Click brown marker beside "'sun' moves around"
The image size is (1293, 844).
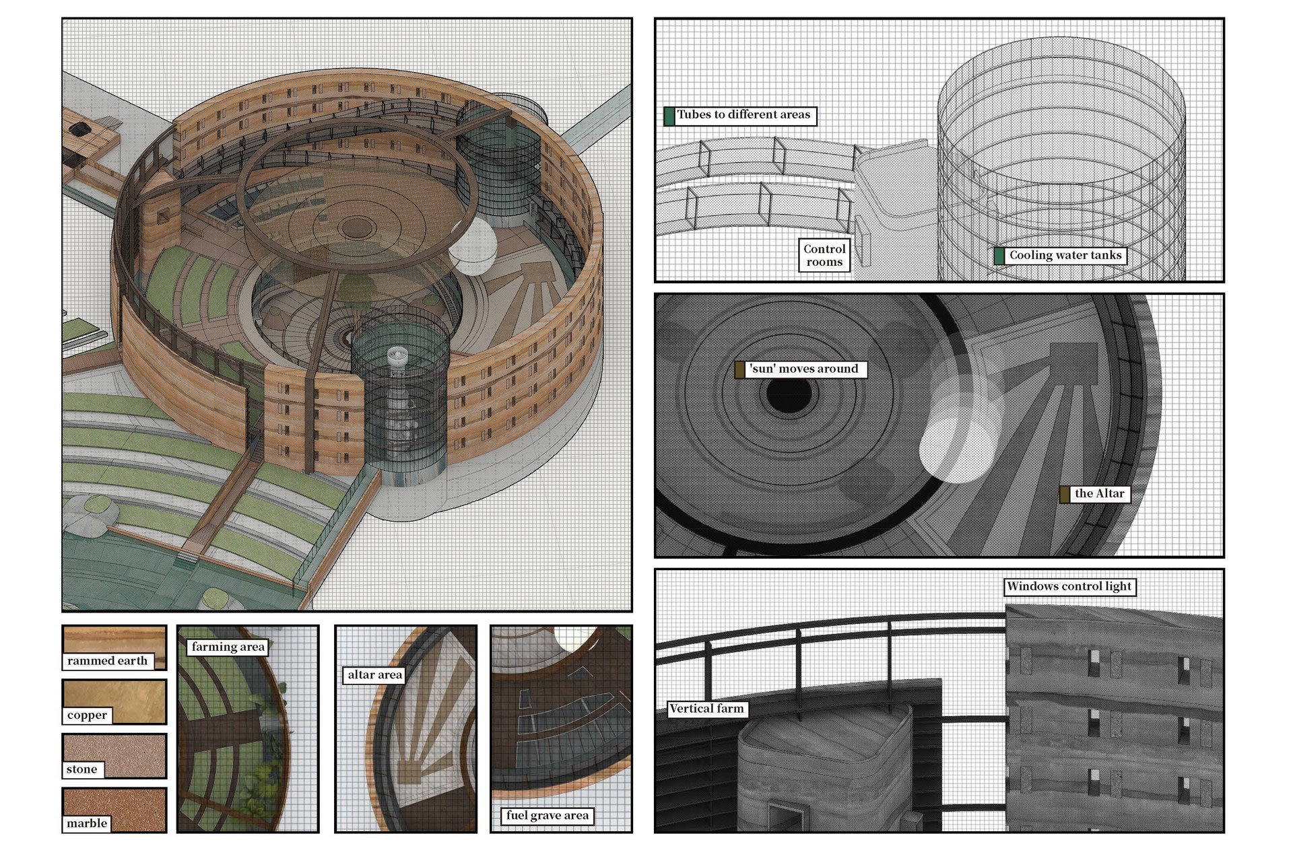pyautogui.click(x=739, y=370)
